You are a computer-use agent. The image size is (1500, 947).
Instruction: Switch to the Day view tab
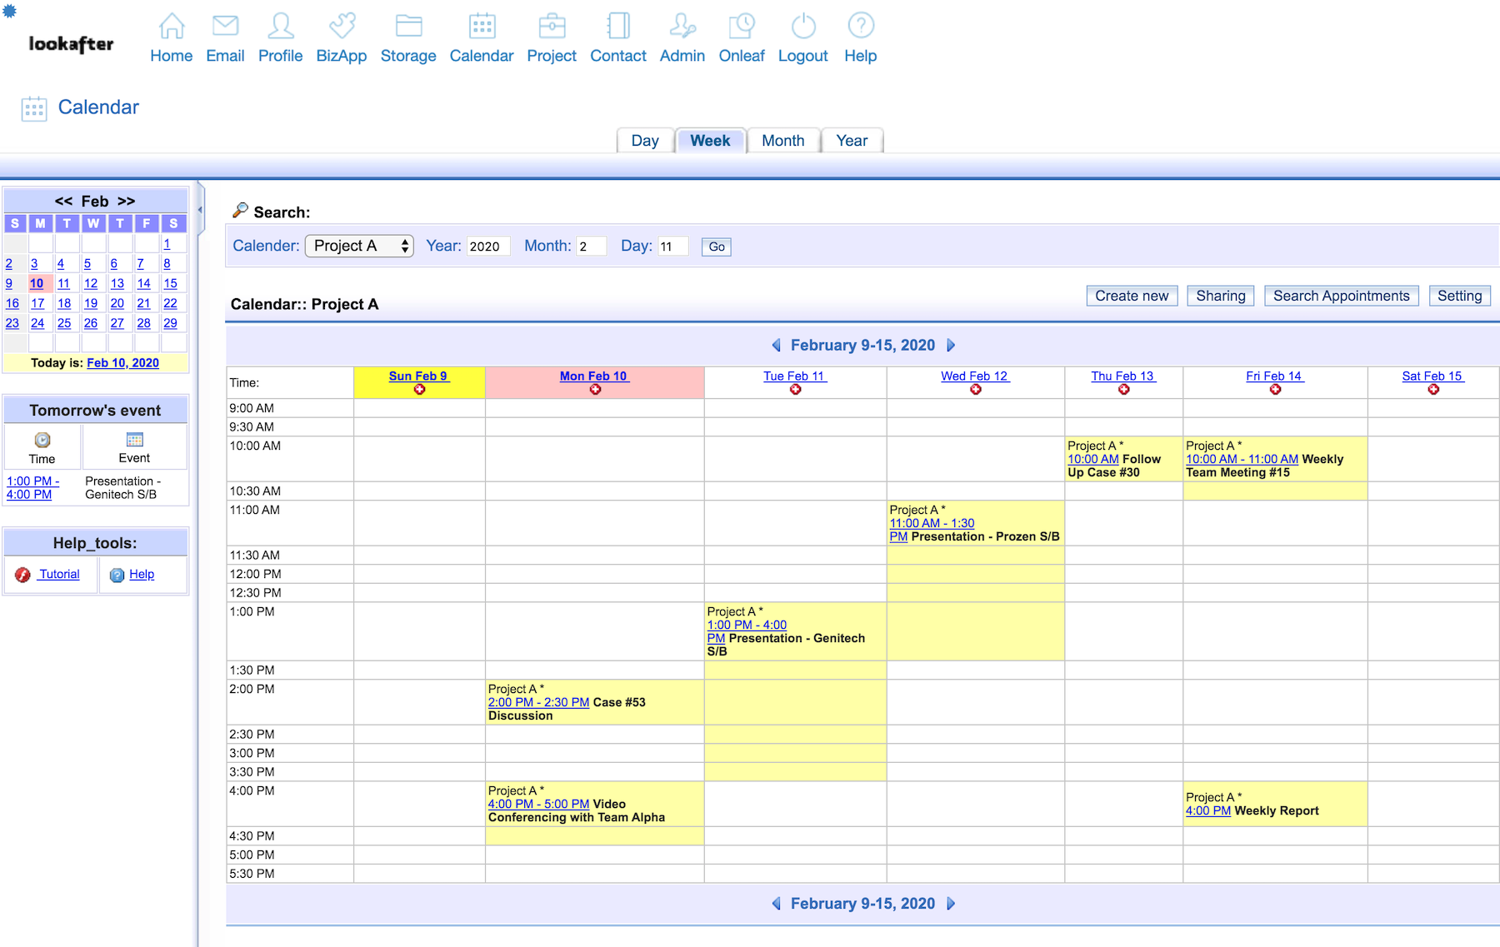tap(644, 141)
